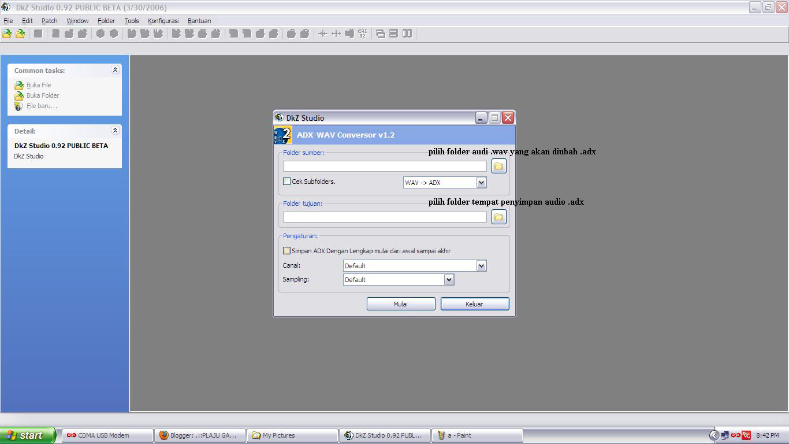The width and height of the screenshot is (789, 444).
Task: Open the Tools menu
Action: click(x=132, y=21)
